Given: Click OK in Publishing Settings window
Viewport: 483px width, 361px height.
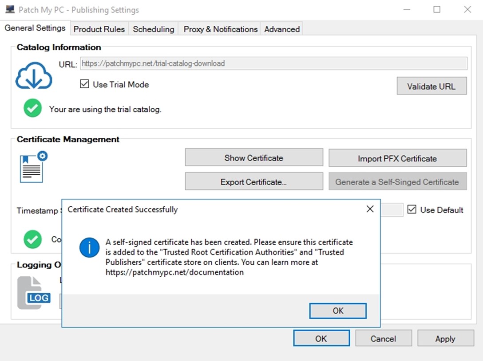Looking at the screenshot, I should (321, 338).
